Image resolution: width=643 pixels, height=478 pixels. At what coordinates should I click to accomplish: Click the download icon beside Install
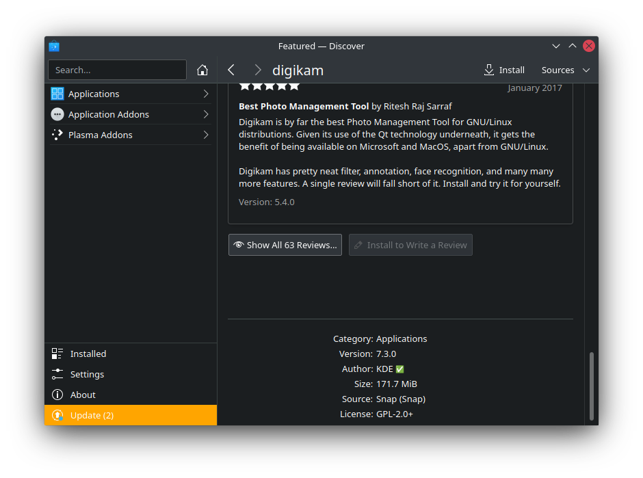(x=489, y=70)
